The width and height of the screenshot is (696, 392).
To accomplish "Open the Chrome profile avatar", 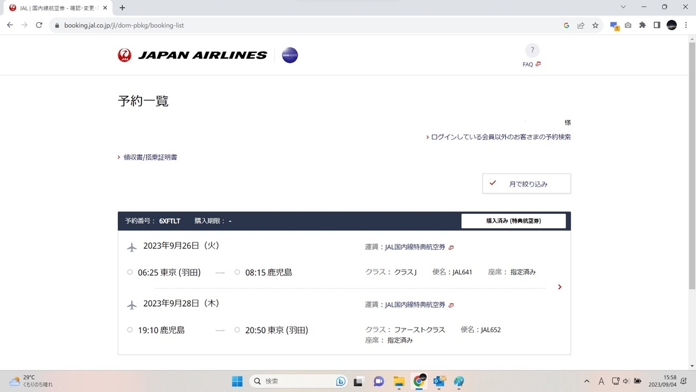I will click(x=672, y=25).
